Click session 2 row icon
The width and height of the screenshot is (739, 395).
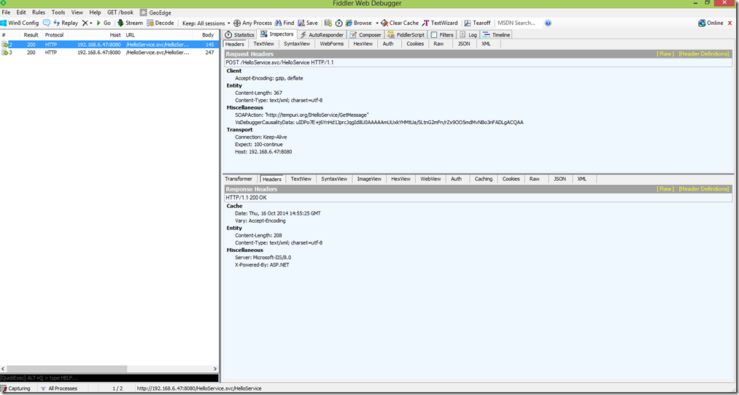tap(5, 45)
